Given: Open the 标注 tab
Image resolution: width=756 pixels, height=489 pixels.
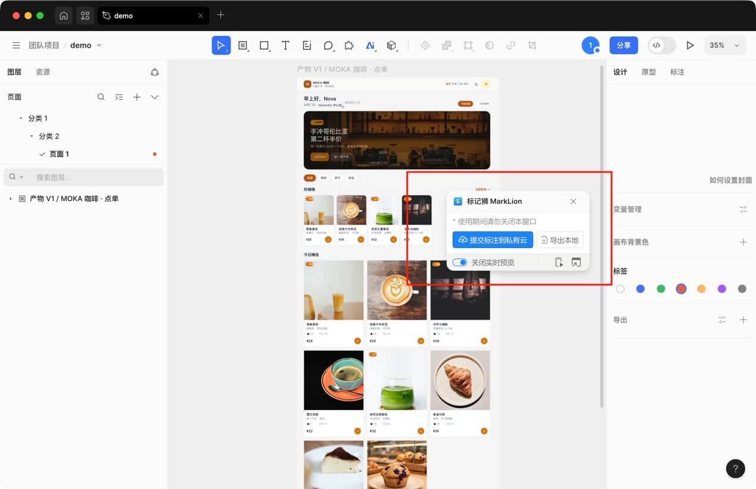Looking at the screenshot, I should pos(677,72).
